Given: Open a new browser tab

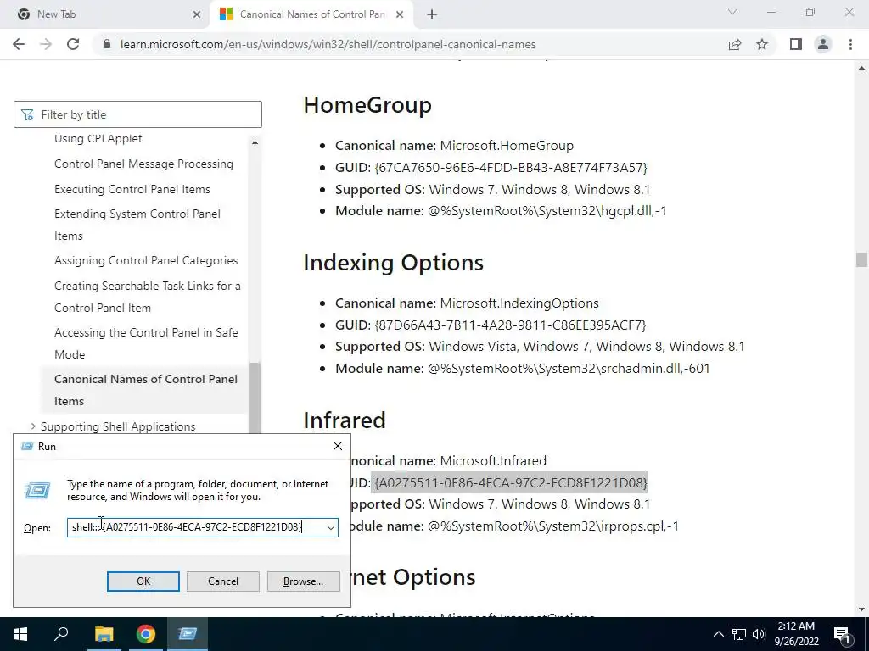Looking at the screenshot, I should point(432,14).
